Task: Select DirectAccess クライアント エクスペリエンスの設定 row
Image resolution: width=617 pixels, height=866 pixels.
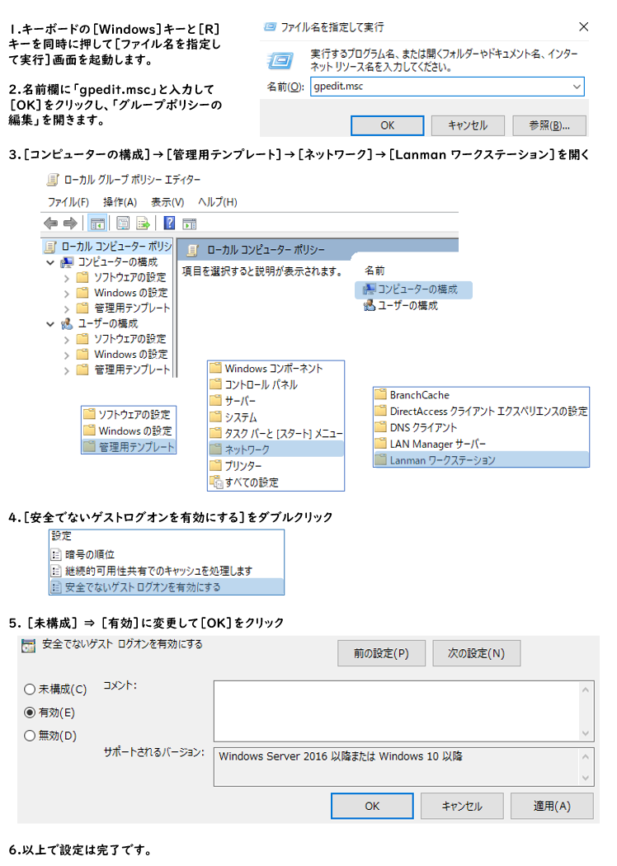Action: click(x=481, y=411)
